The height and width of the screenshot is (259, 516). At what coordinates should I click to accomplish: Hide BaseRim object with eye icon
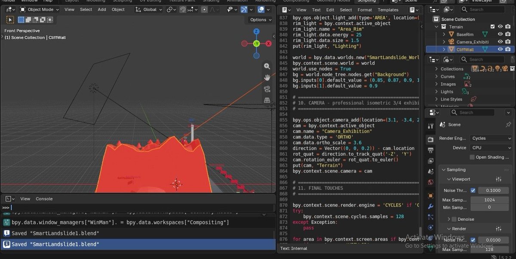(501, 34)
